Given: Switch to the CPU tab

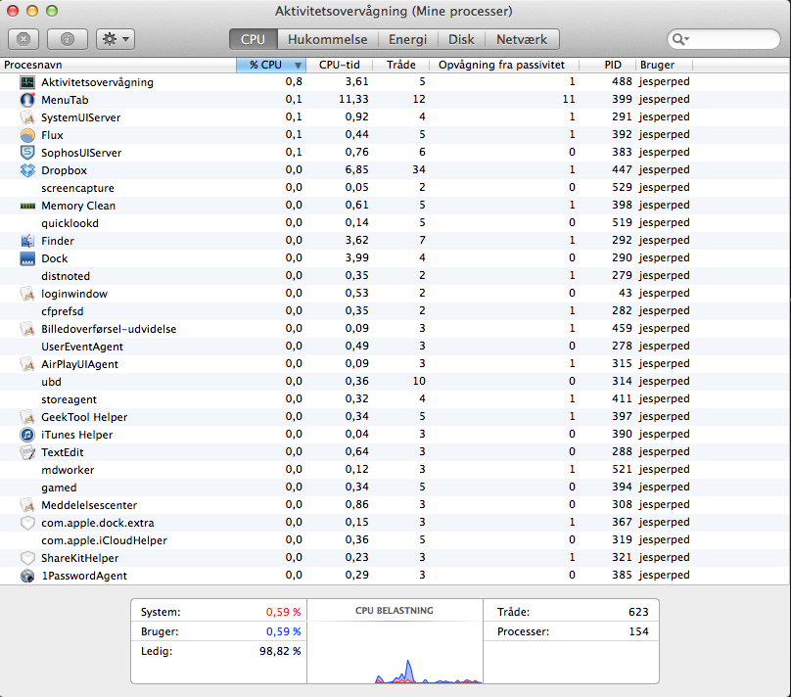Looking at the screenshot, I should pos(253,39).
